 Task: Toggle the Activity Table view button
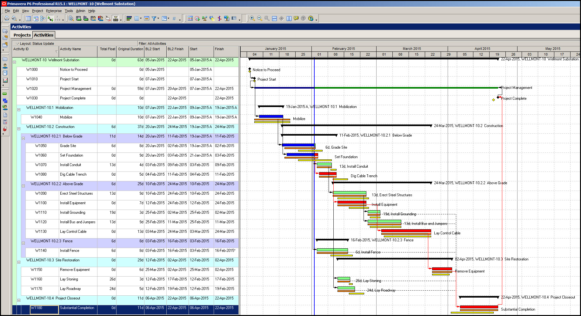click(x=28, y=18)
